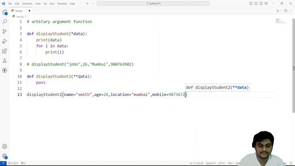Toggle the secondary side bar layout
The width and height of the screenshot is (295, 166).
(261, 3)
